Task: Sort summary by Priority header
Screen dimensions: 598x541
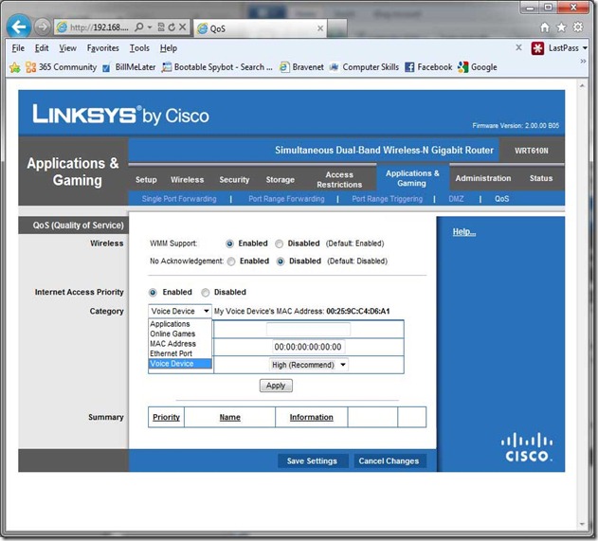Action: coord(166,417)
